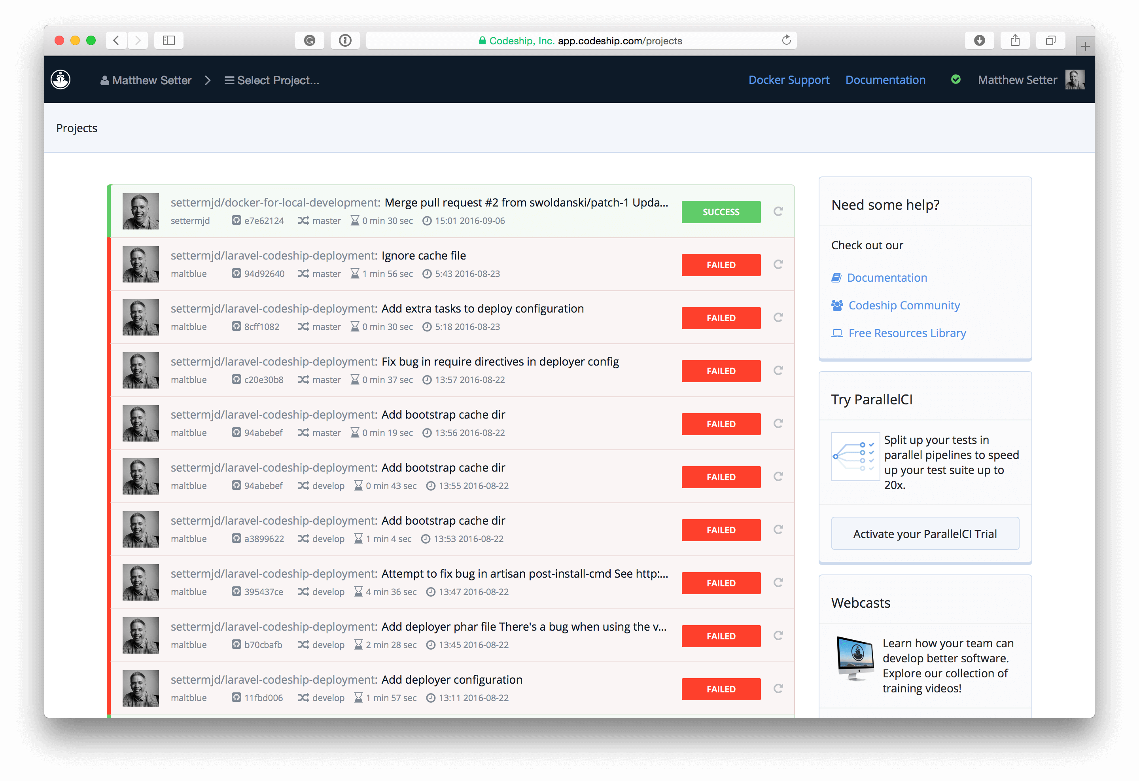Toggle the Safari sidebar button

click(x=168, y=40)
